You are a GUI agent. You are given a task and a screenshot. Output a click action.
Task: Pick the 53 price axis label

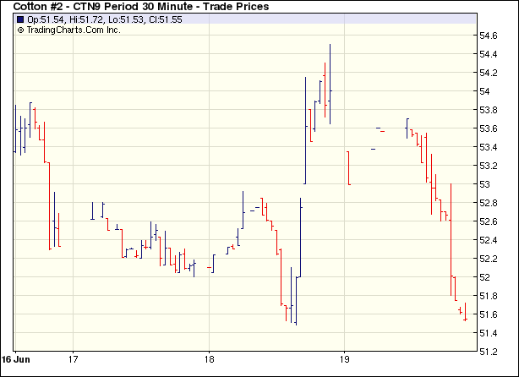(x=485, y=185)
